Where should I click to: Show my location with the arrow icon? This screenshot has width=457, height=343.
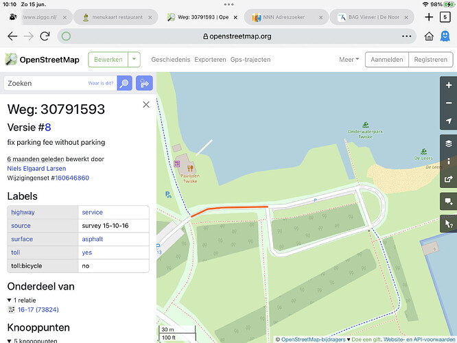[x=449, y=121]
